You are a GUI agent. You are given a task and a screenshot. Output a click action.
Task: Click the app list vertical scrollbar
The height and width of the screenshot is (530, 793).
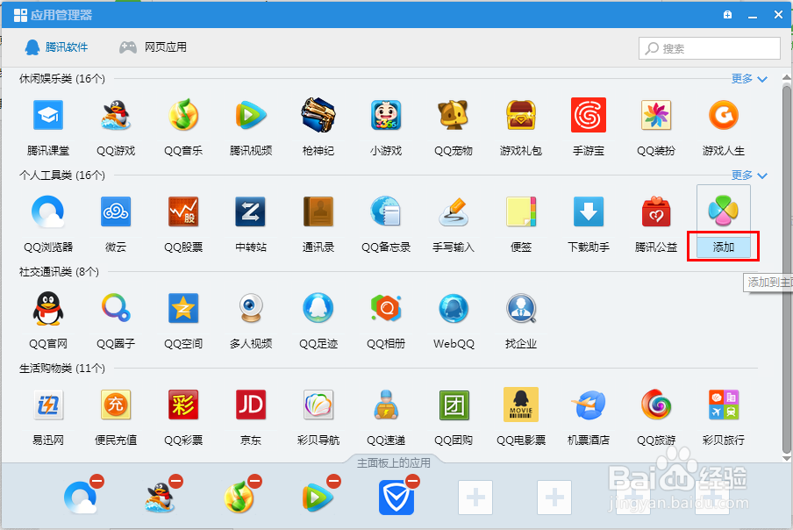(787, 268)
